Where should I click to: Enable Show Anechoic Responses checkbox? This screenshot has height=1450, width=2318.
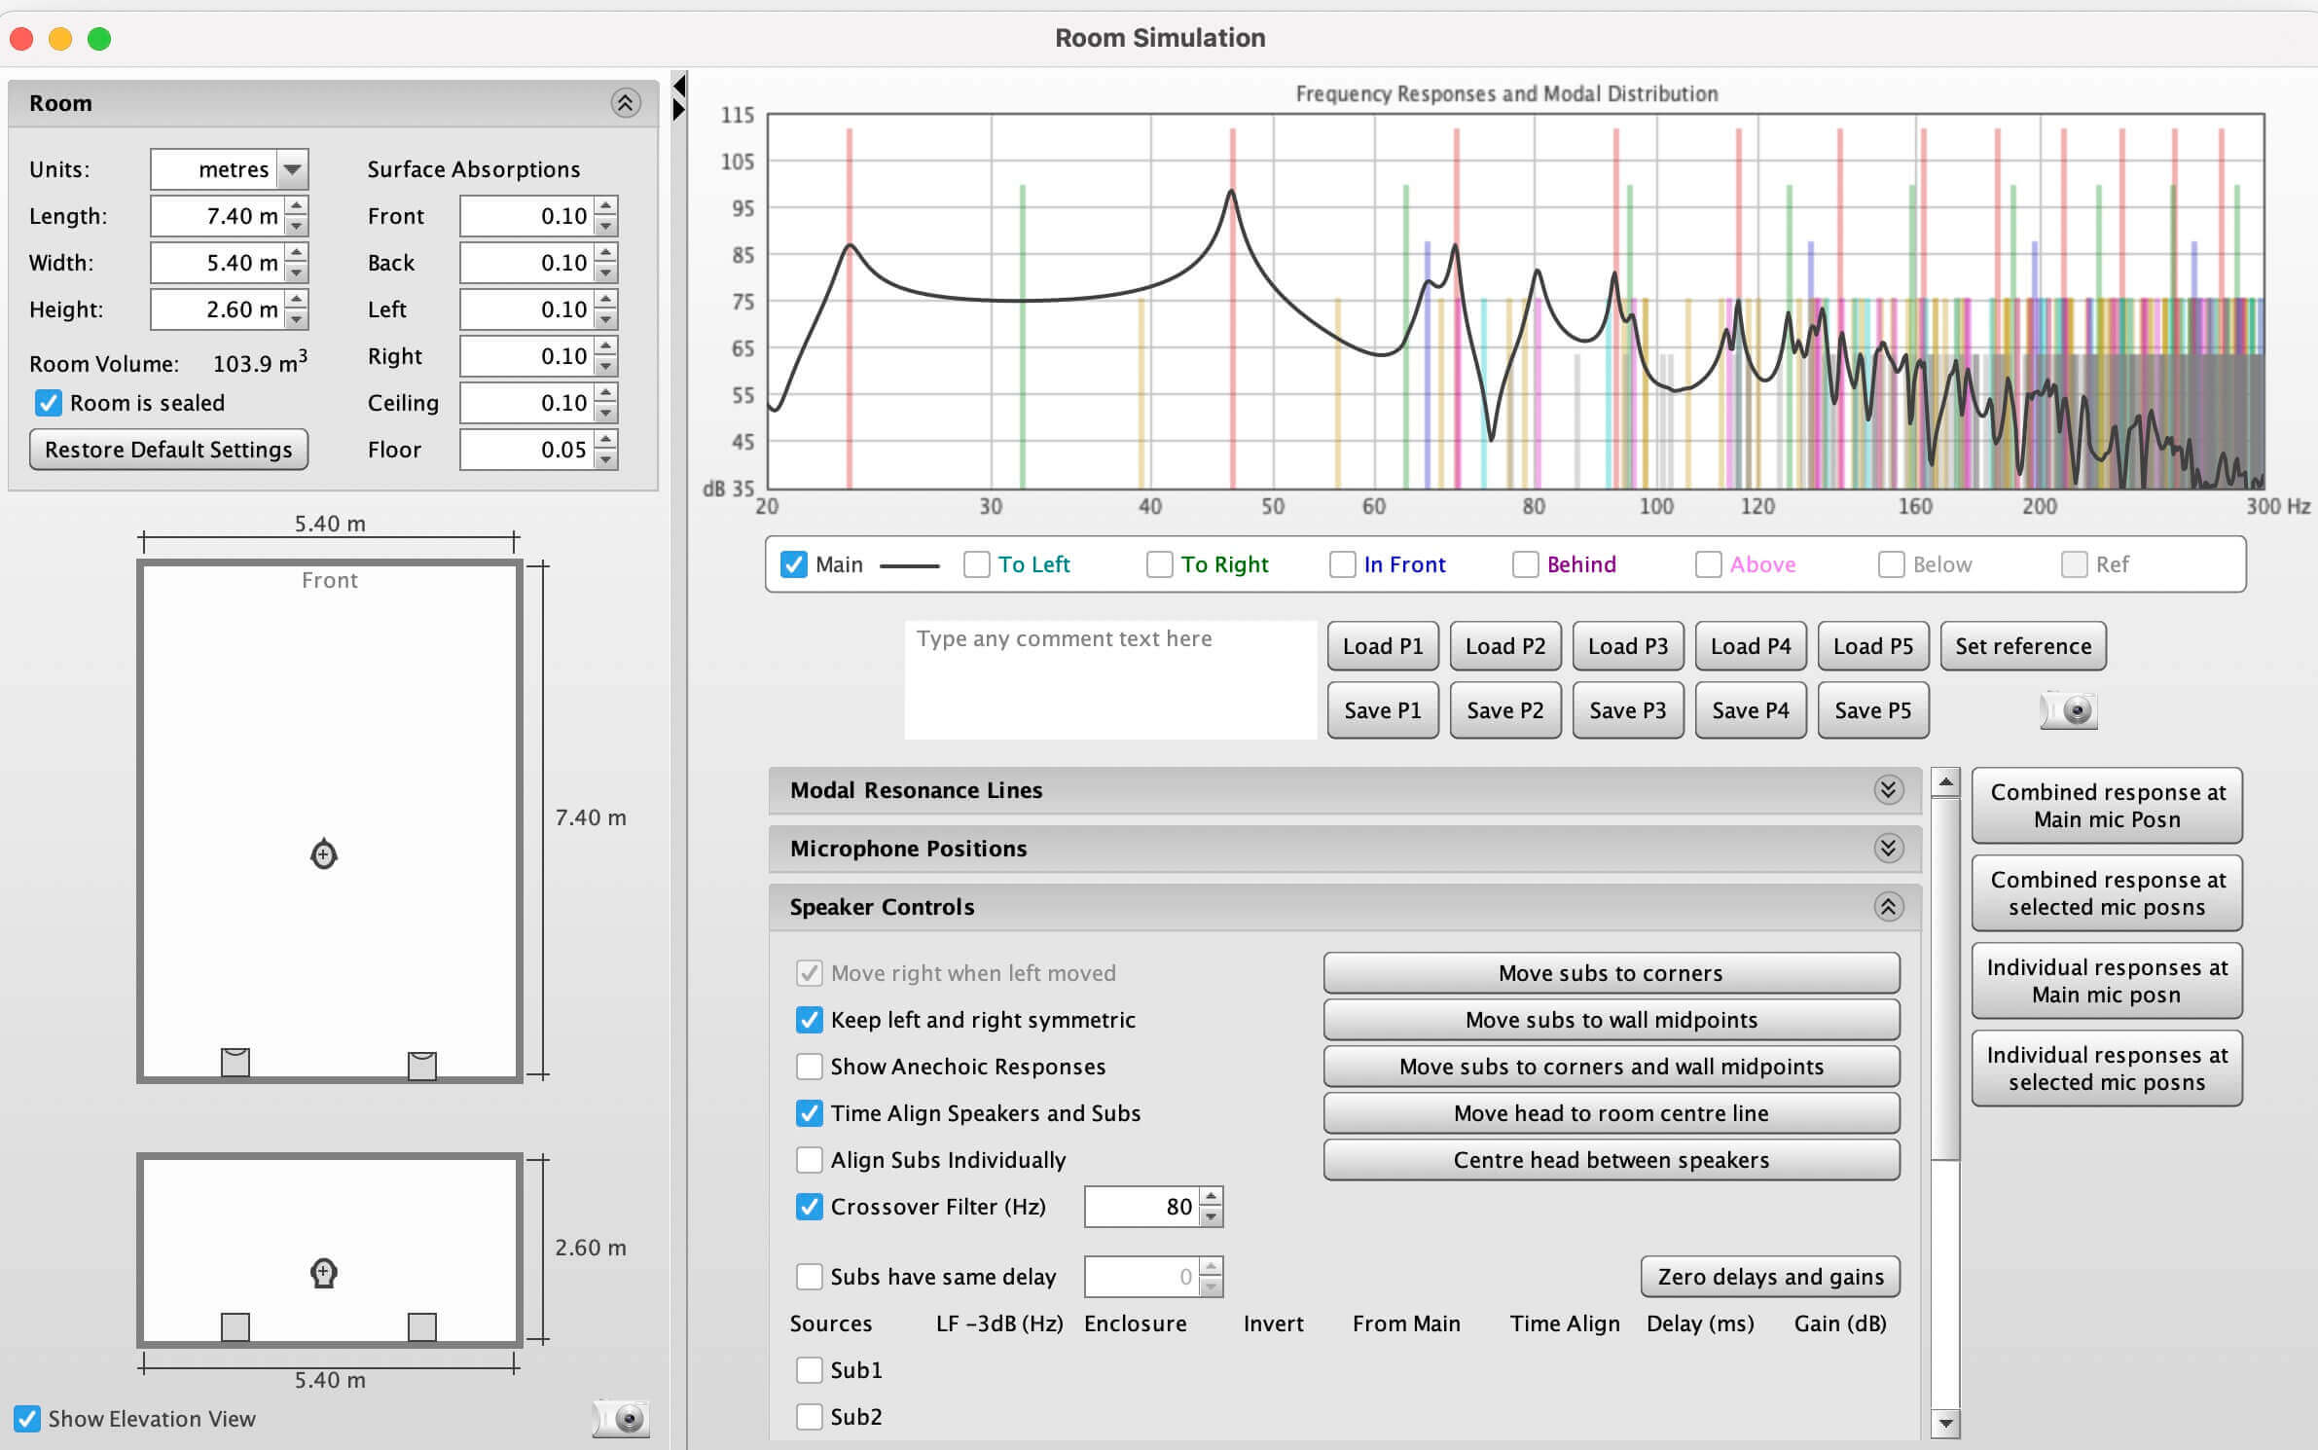[810, 1067]
